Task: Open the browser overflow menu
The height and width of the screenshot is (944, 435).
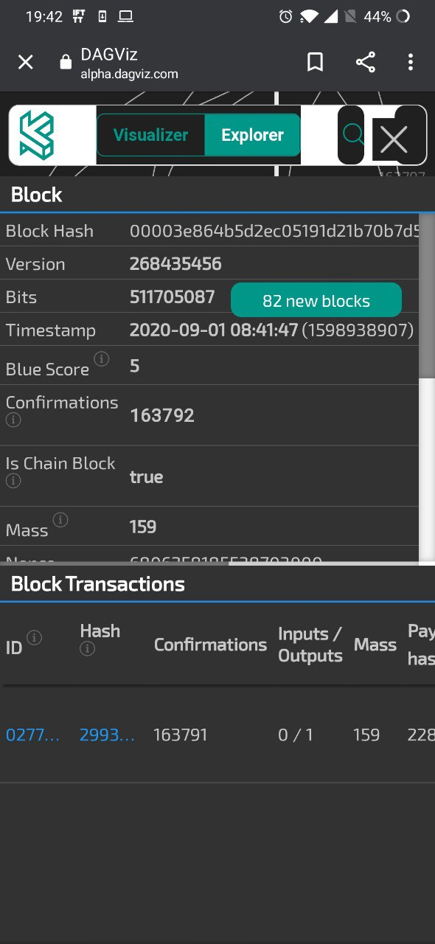Action: point(410,62)
